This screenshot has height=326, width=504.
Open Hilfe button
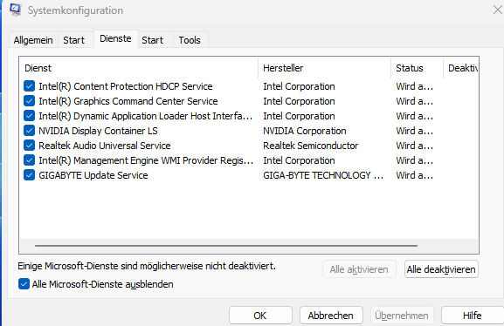point(473,316)
